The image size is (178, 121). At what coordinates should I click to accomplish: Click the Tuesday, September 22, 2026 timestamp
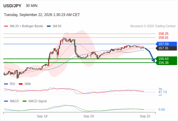click(42, 15)
